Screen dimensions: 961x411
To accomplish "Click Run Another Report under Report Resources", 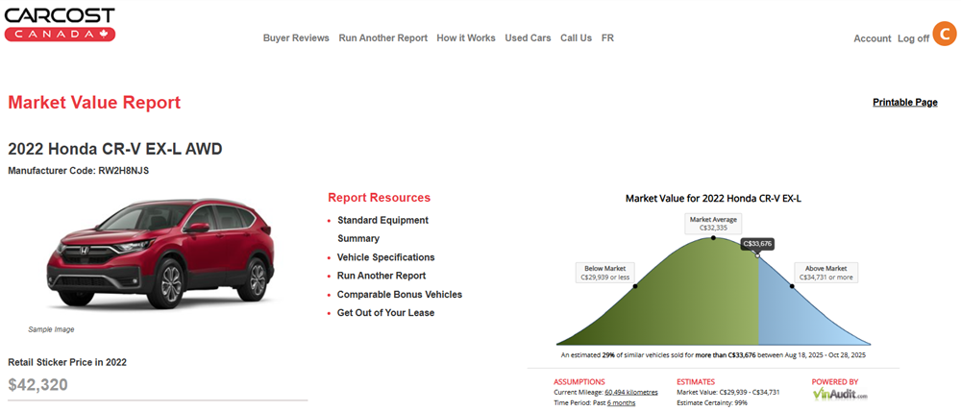I will (382, 276).
